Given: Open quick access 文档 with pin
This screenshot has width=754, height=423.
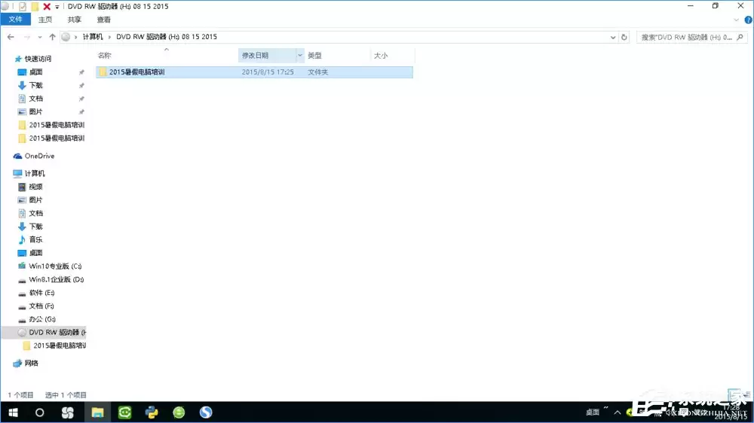Looking at the screenshot, I should pyautogui.click(x=35, y=99).
